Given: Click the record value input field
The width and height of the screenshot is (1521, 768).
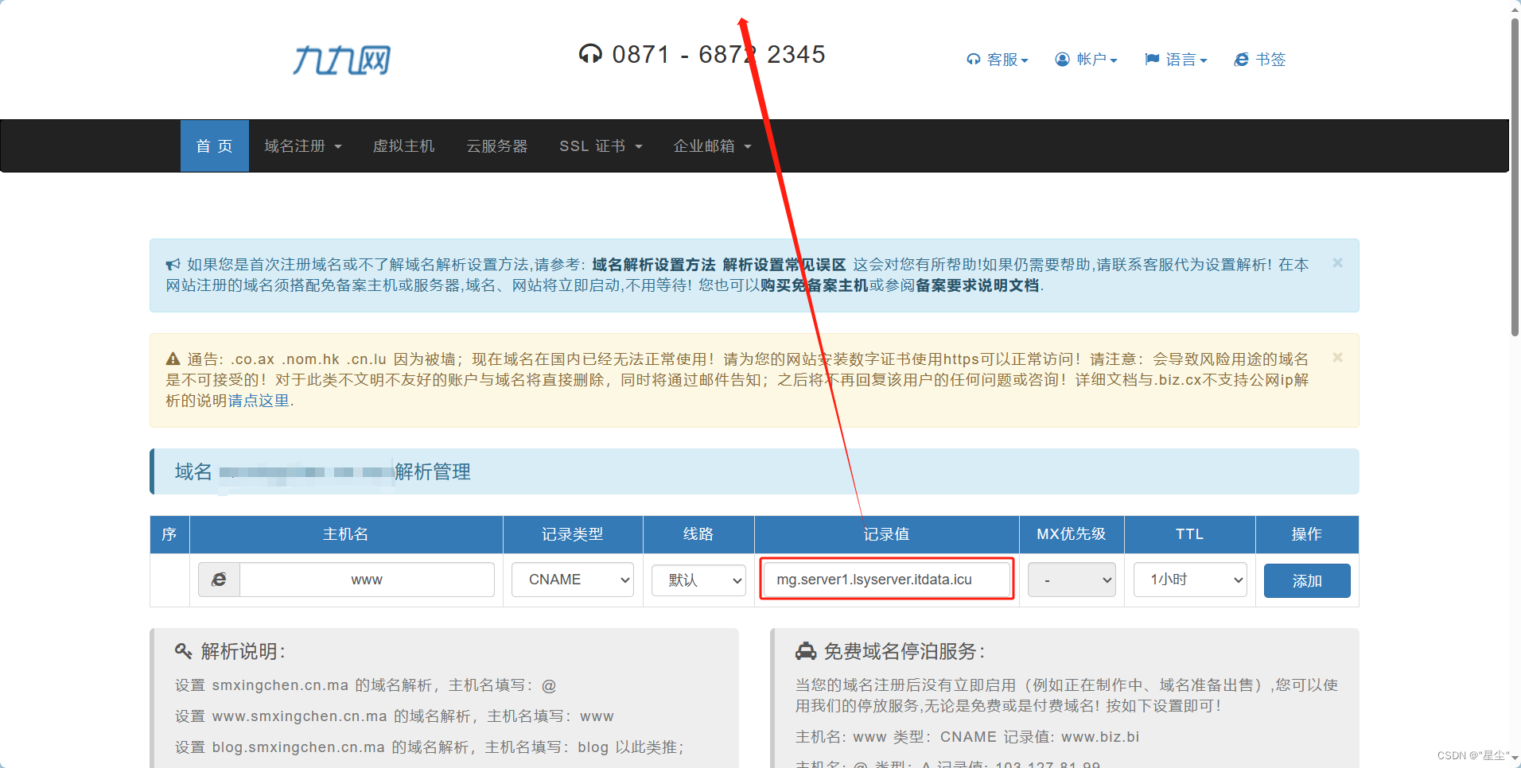Looking at the screenshot, I should [886, 580].
